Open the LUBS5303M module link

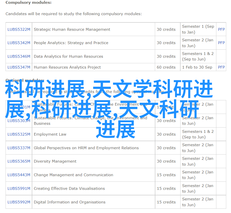point(19,121)
